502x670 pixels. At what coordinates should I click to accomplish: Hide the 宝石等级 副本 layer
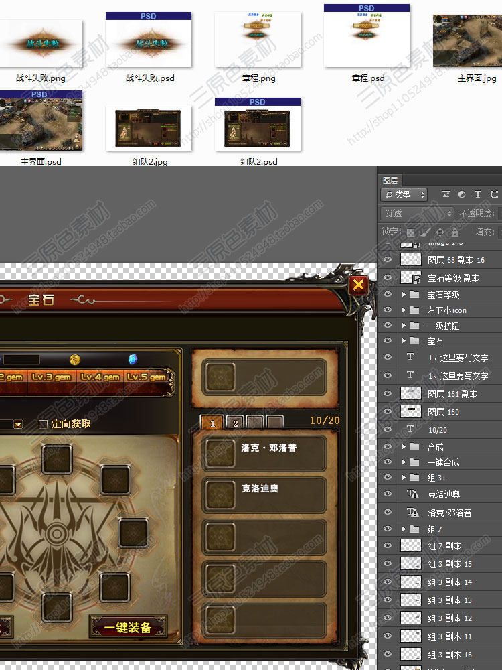[x=388, y=277]
